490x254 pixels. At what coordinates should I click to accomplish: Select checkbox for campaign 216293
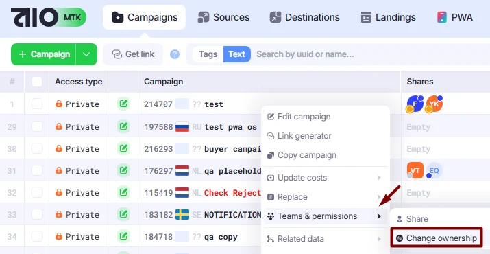[x=37, y=148]
